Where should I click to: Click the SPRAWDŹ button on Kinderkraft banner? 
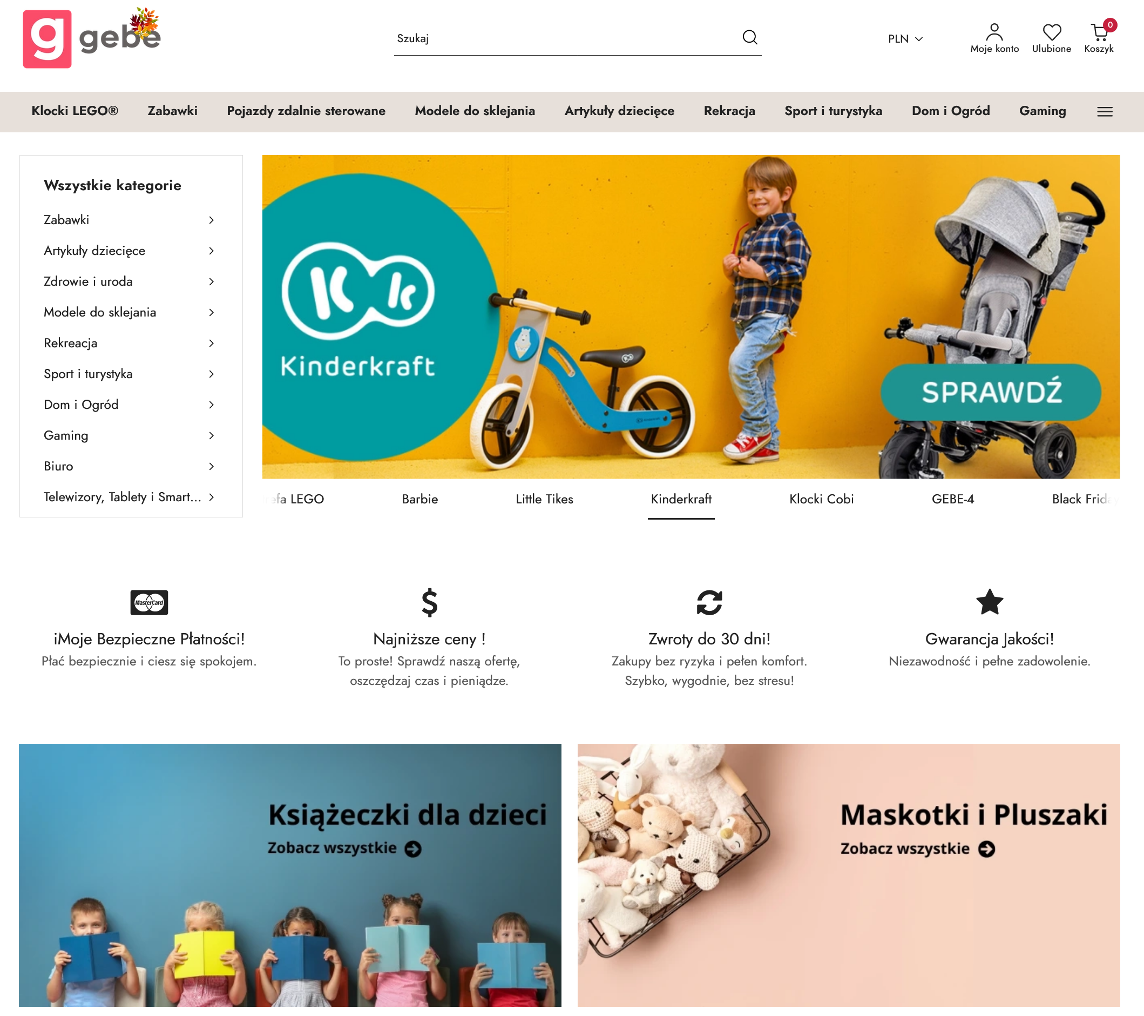(991, 392)
